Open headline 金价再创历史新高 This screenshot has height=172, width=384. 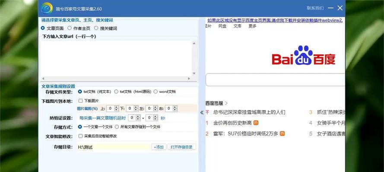tap(232, 123)
